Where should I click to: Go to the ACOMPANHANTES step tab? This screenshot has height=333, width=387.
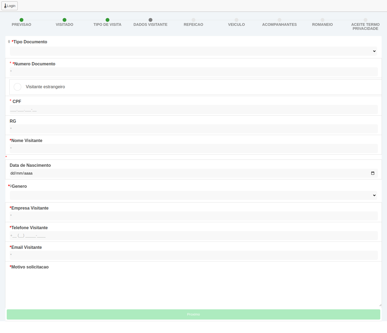[x=279, y=24]
